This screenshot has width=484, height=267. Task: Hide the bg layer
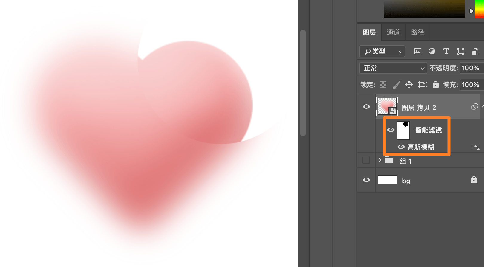tap(366, 180)
